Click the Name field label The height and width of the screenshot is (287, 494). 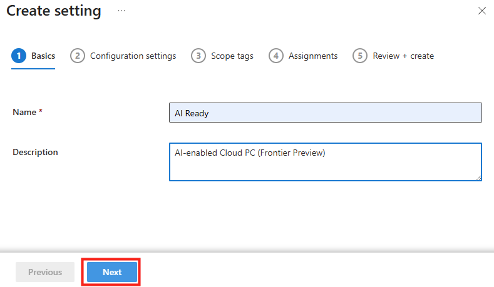[x=26, y=112]
